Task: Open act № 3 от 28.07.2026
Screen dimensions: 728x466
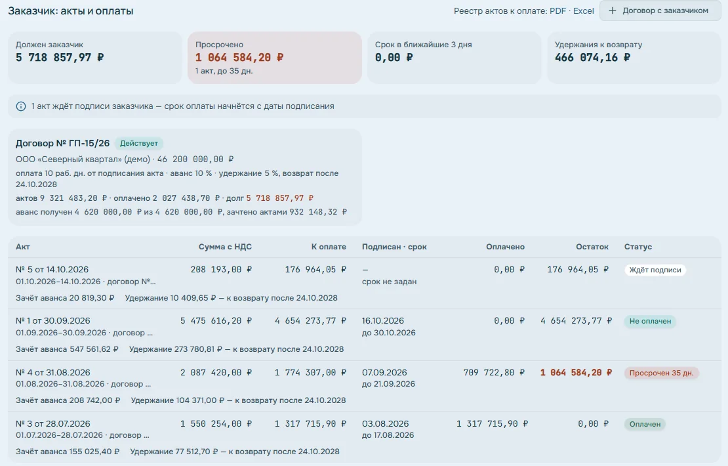Action: 53,424
